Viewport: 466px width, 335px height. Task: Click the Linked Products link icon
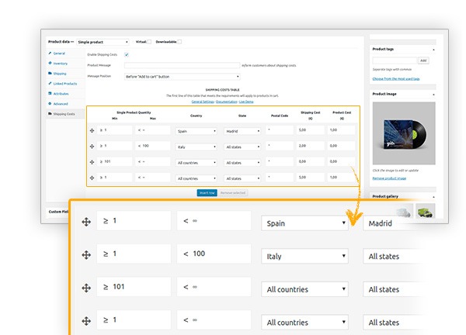50,83
